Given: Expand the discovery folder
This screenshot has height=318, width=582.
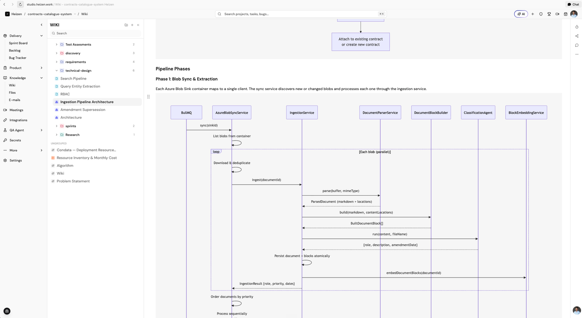Looking at the screenshot, I should point(56,53).
